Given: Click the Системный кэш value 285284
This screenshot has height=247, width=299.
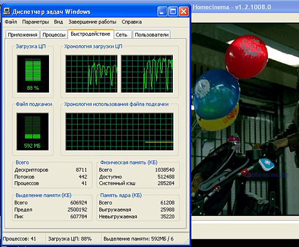Looking at the screenshot, I should [166, 183].
